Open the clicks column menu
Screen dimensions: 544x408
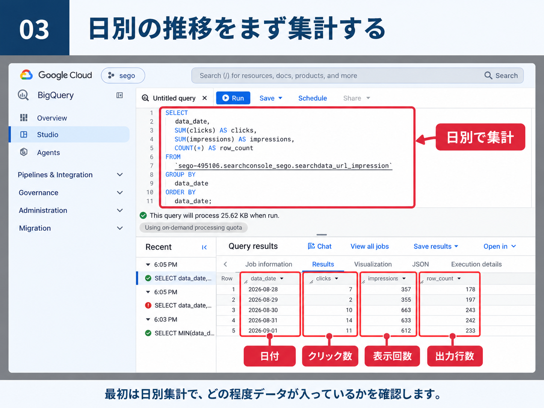(337, 278)
